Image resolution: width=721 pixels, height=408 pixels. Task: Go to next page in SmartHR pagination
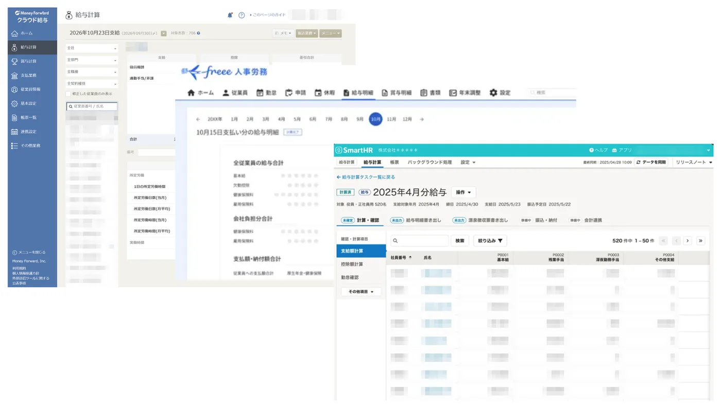688,241
